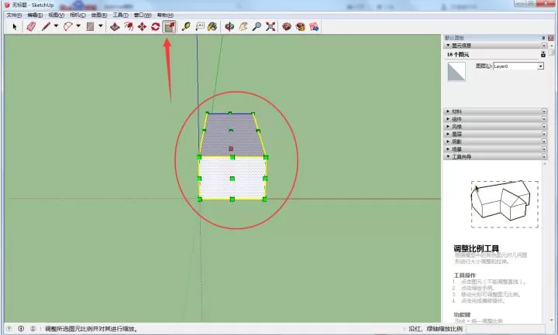Viewport: 558px width, 335px height.
Task: Expand the 材料 materials panel
Action: [448, 111]
